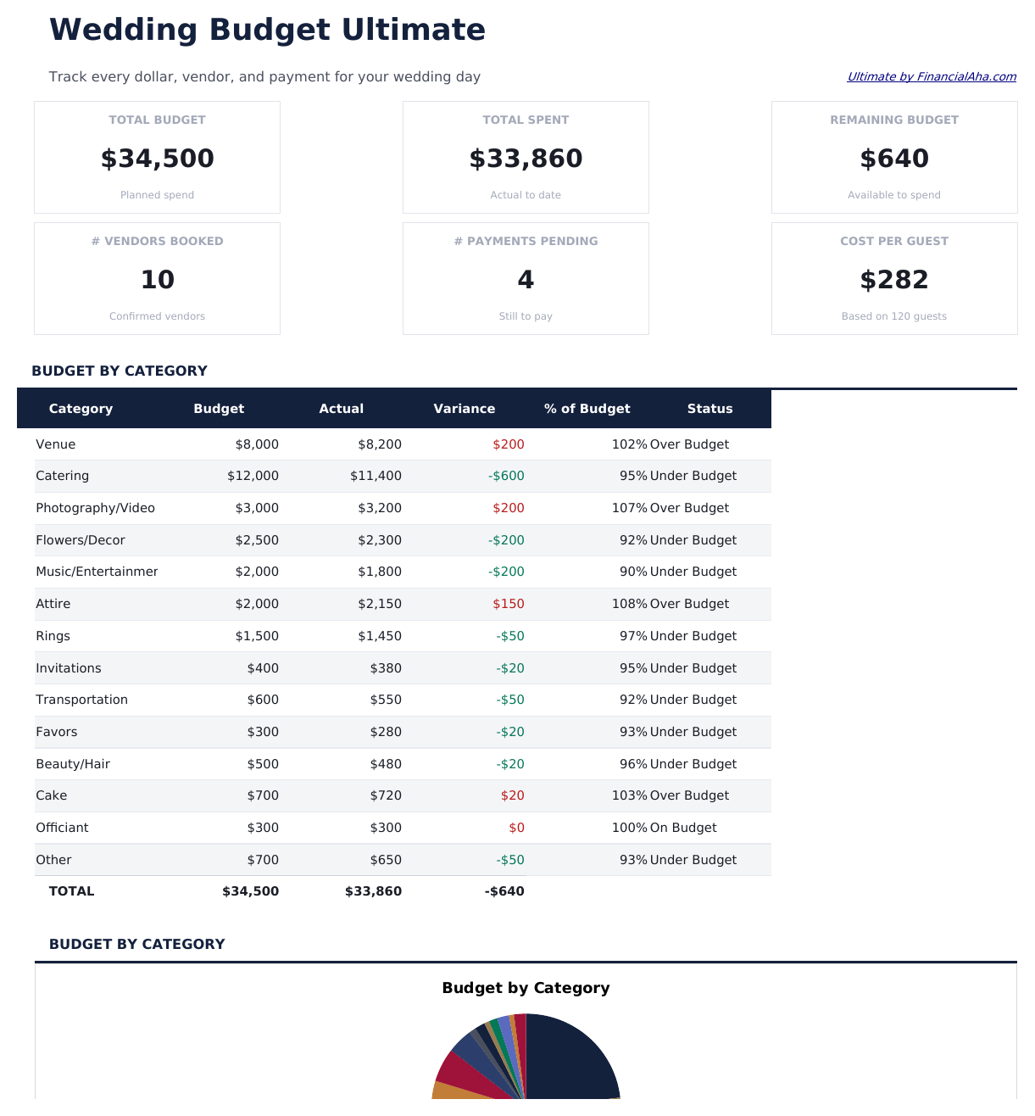Click the Variance column header
The height and width of the screenshot is (1116, 1035).
(x=465, y=409)
